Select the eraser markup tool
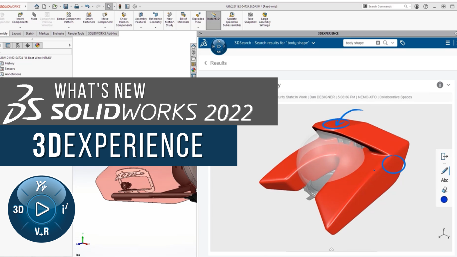The height and width of the screenshot is (257, 457). pos(444,190)
